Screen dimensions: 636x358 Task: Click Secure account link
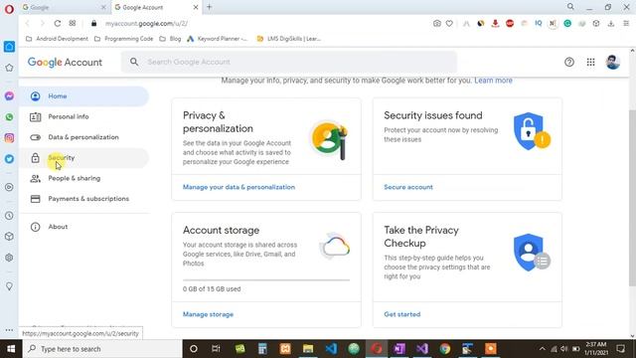pos(408,187)
